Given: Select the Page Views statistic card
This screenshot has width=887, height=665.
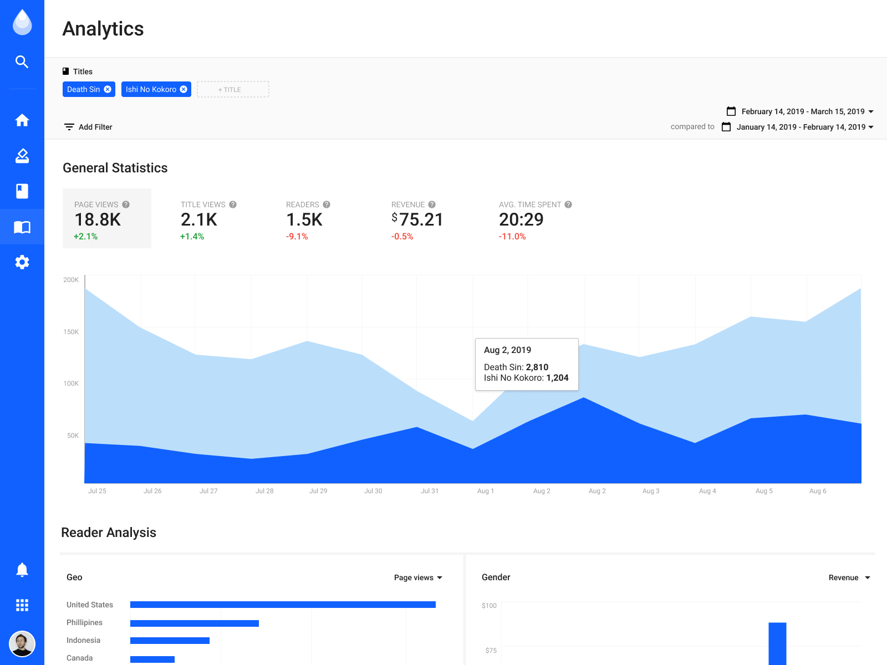Looking at the screenshot, I should coord(107,218).
